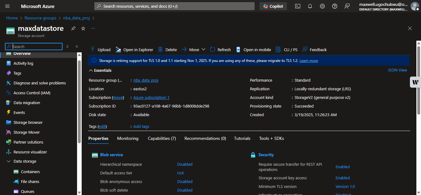Screen dimensions: 421x195
Task: Open Events in sidebar
Action: [19, 112]
